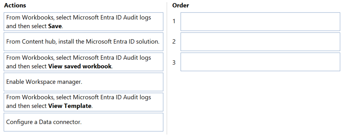
Task: Choose the View saved workbook action box
Action: 83,62
